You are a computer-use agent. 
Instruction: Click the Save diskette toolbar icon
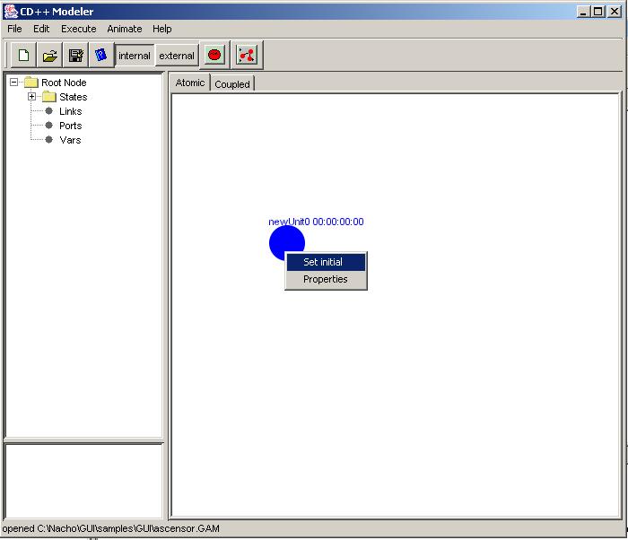click(76, 56)
